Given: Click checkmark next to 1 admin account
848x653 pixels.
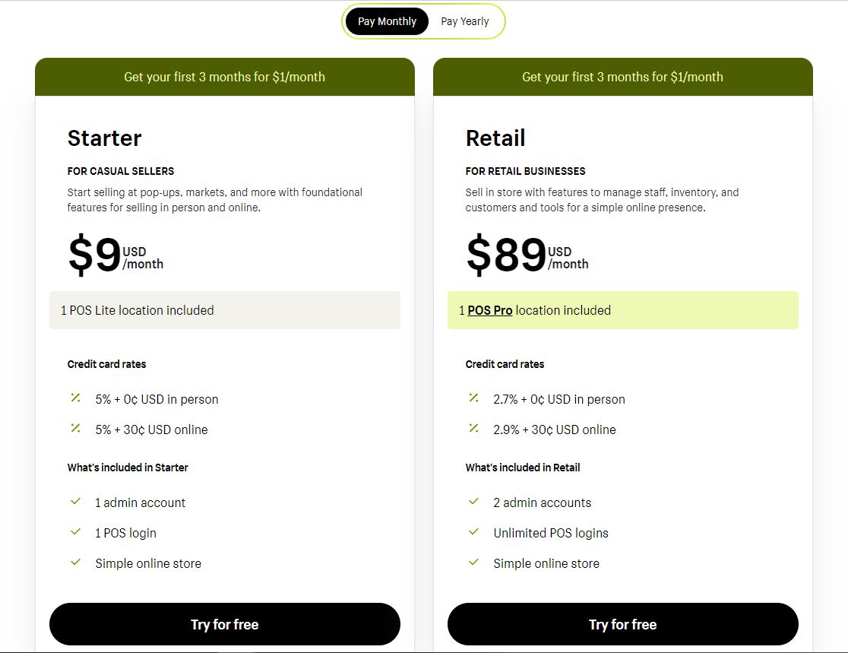Looking at the screenshot, I should coord(76,502).
